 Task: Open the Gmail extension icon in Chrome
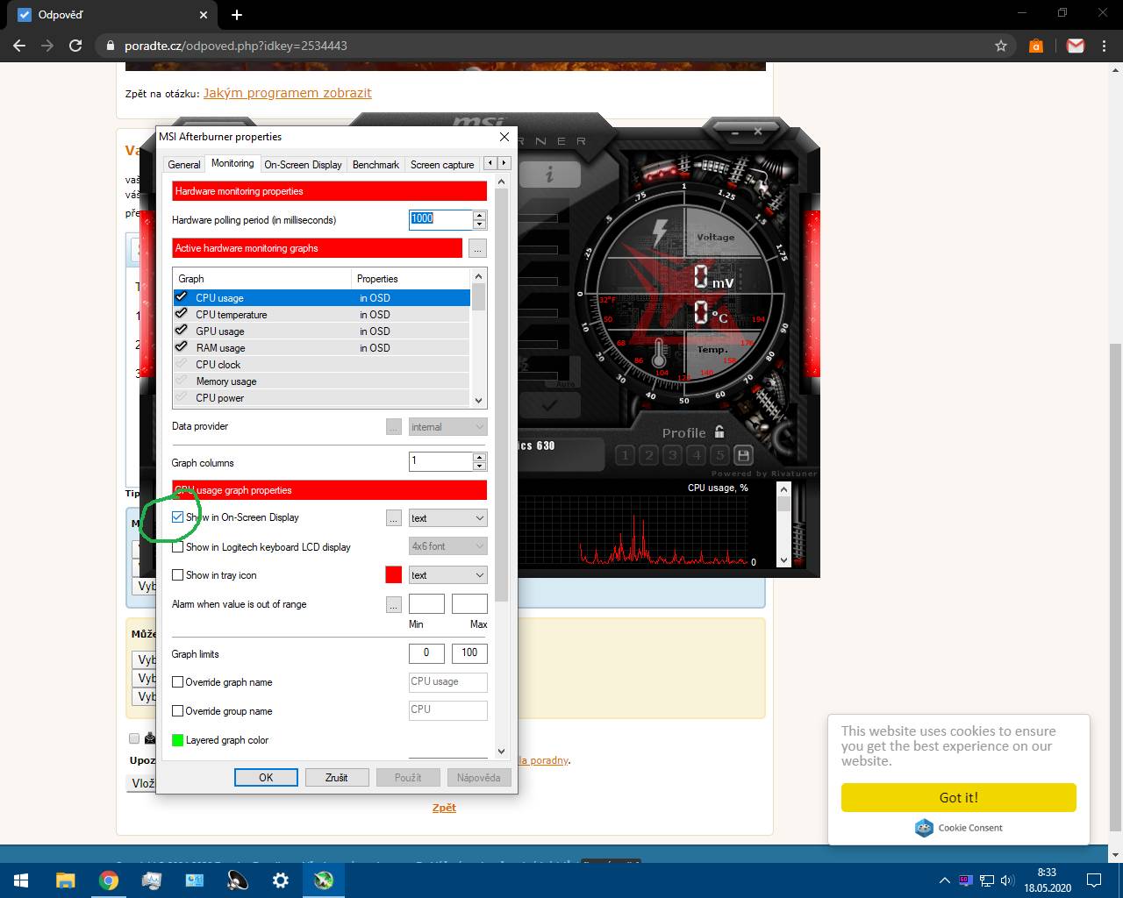click(1076, 46)
